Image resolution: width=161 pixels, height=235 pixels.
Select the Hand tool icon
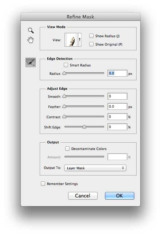[31, 40]
